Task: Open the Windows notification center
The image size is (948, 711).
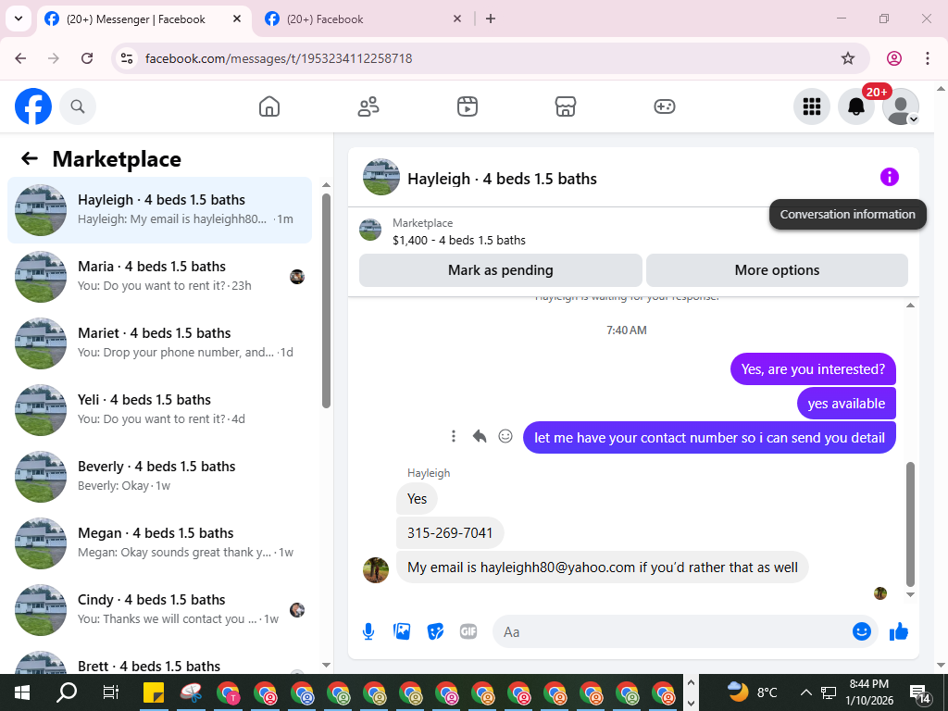Action: (919, 693)
